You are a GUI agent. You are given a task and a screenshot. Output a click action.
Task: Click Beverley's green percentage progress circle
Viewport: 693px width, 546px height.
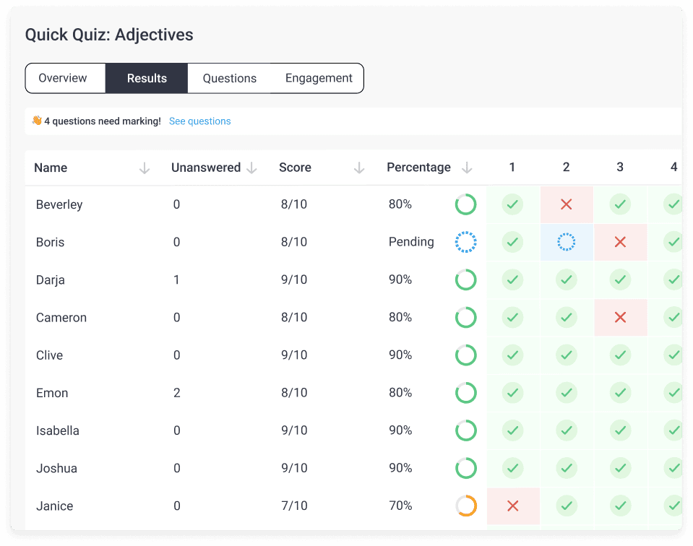pos(466,204)
